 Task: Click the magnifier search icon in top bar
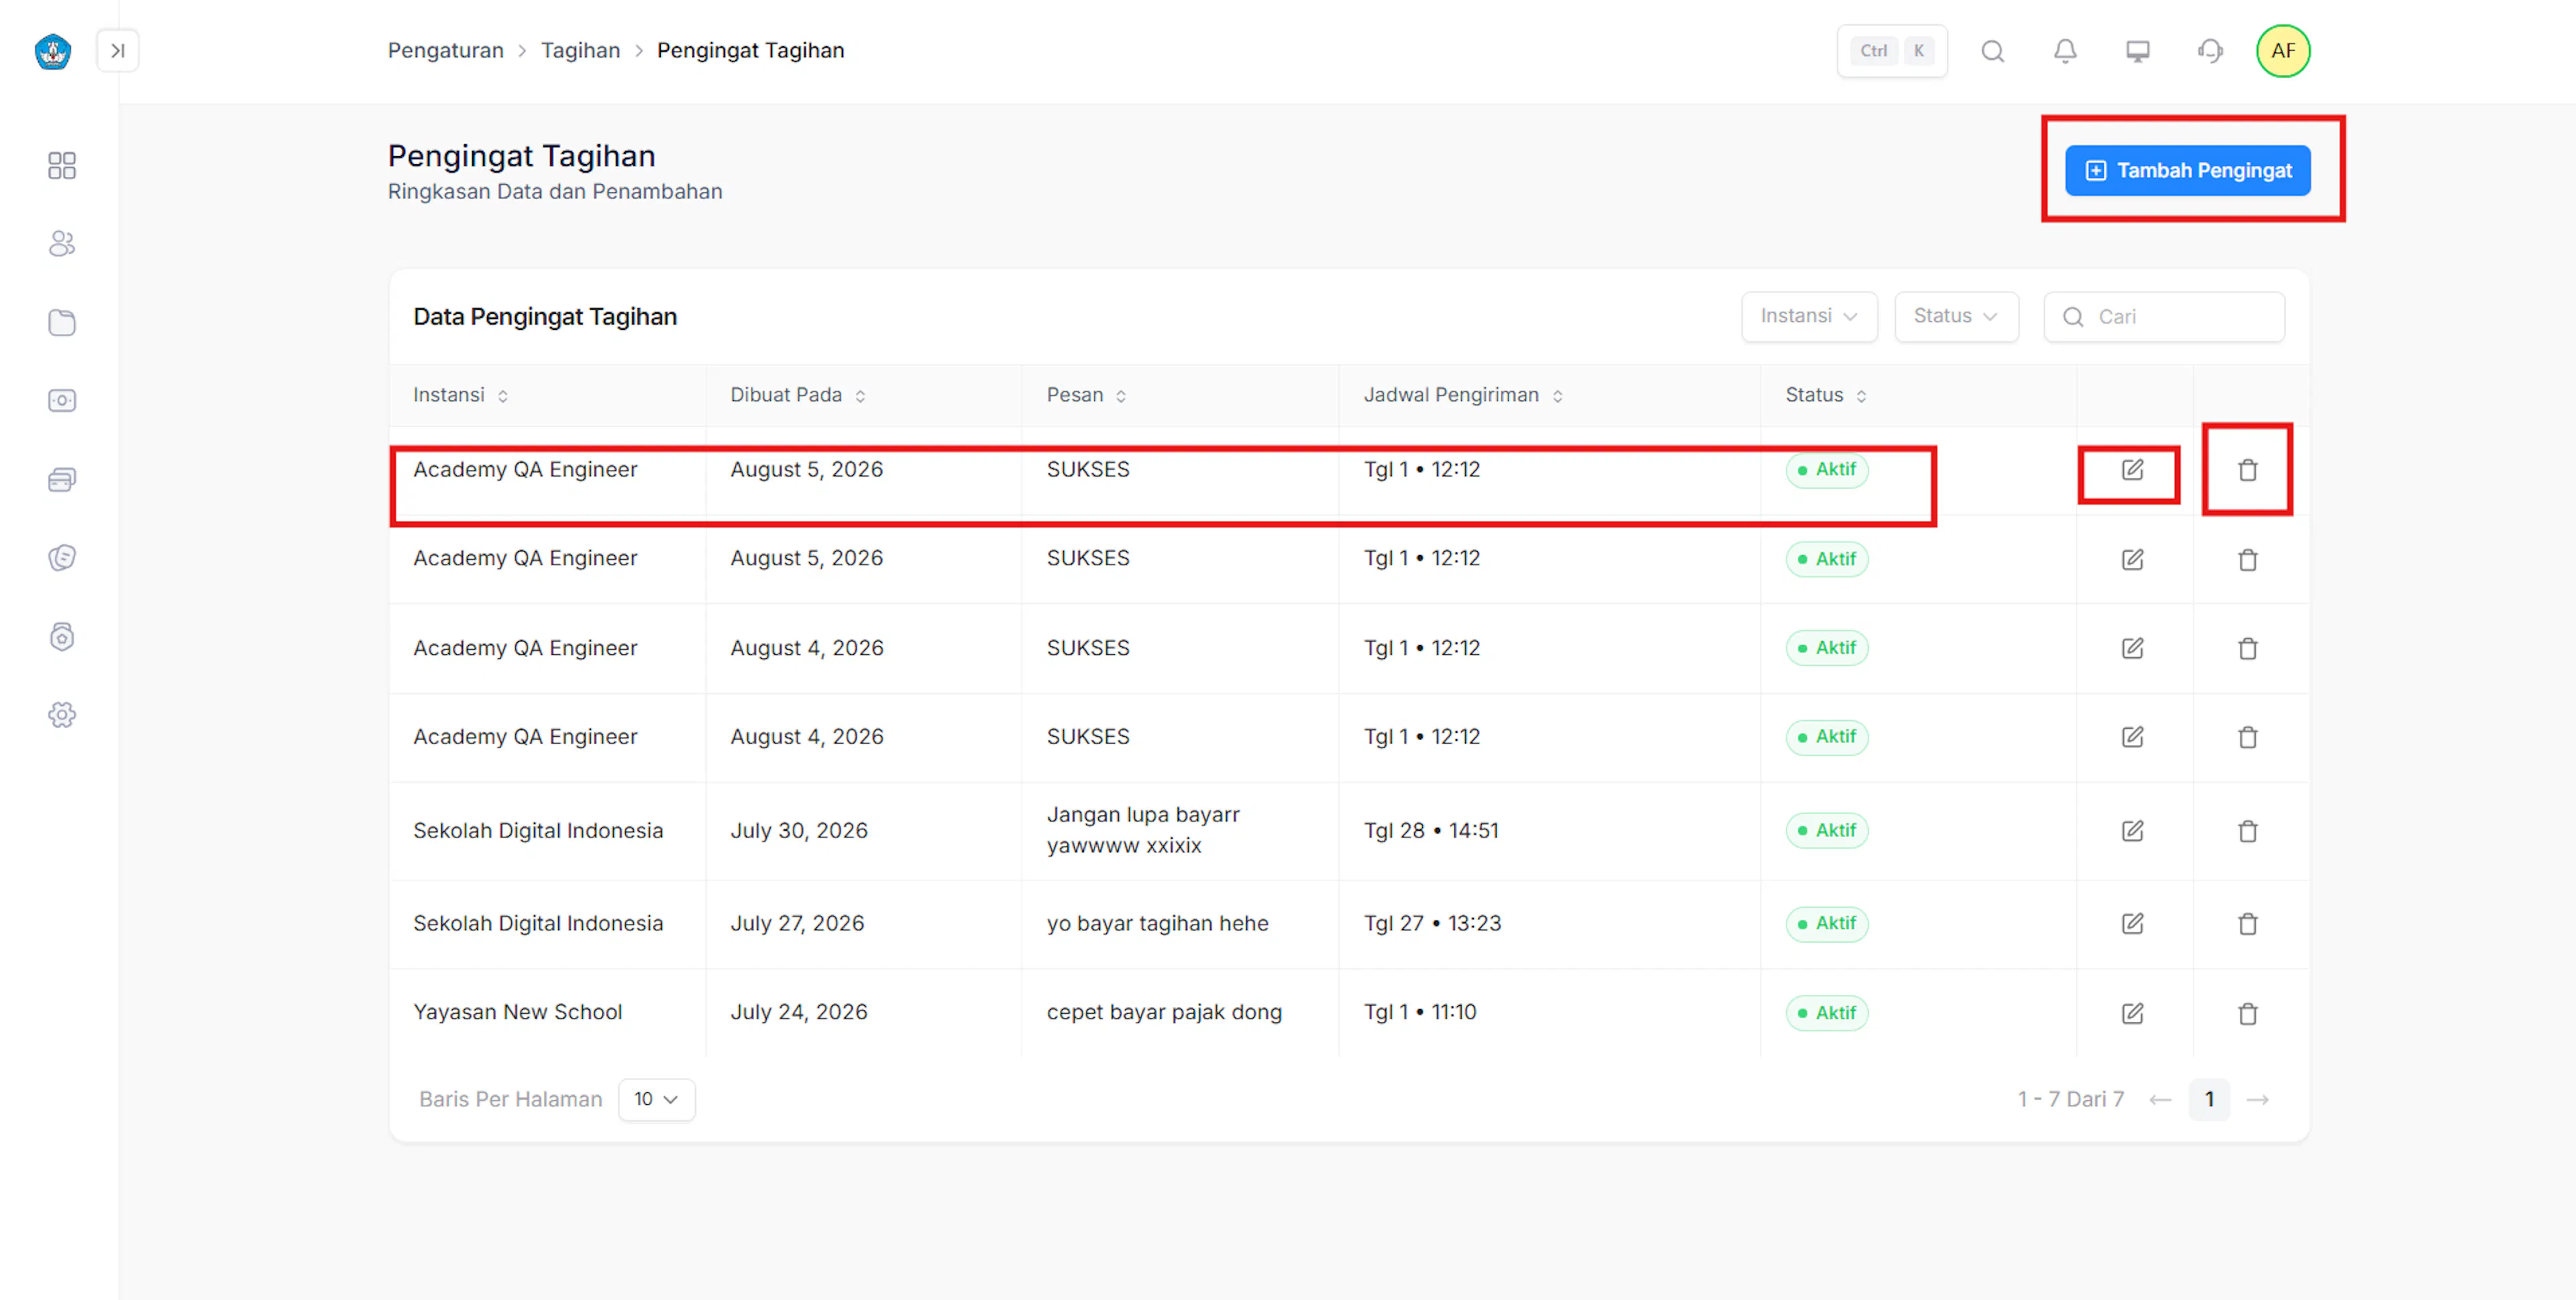[1992, 51]
